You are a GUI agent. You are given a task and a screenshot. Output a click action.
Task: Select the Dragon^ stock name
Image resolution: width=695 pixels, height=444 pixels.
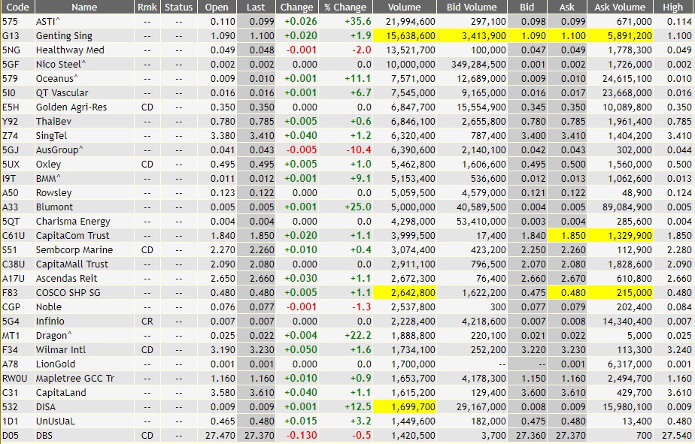(53, 336)
